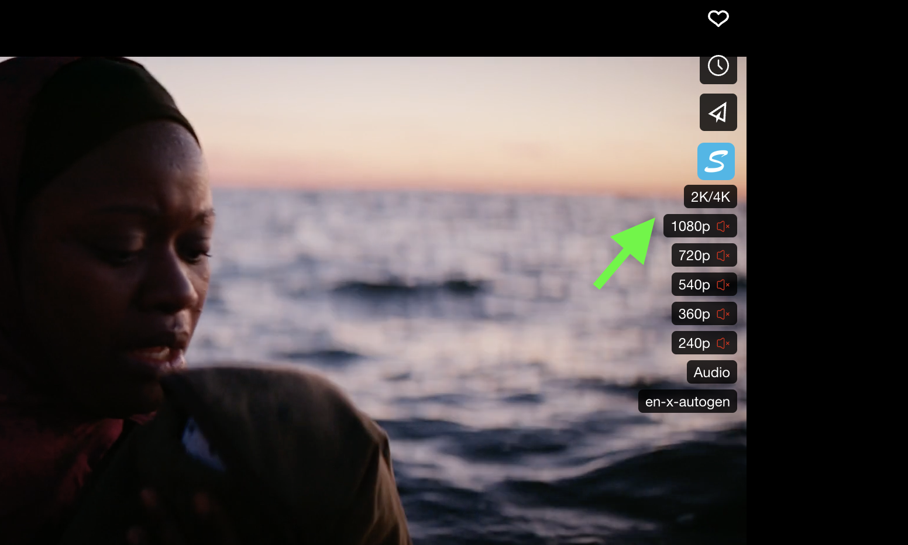Select the Audio download option
908x545 pixels.
tap(712, 372)
